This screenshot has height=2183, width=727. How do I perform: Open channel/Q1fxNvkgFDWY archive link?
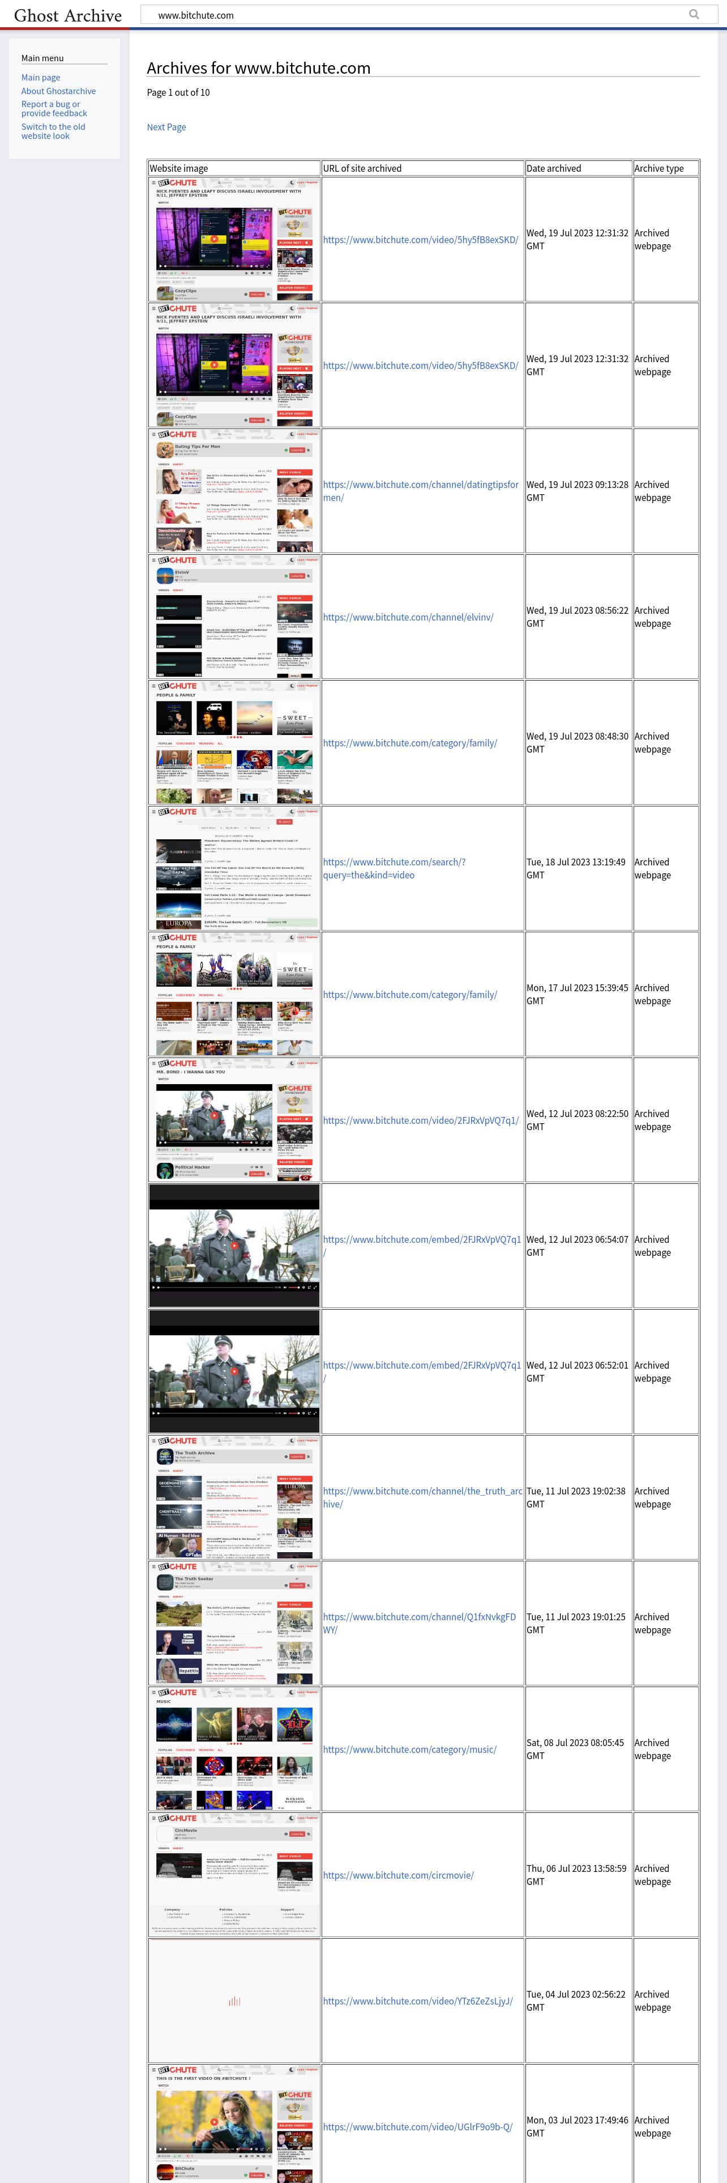(419, 1623)
